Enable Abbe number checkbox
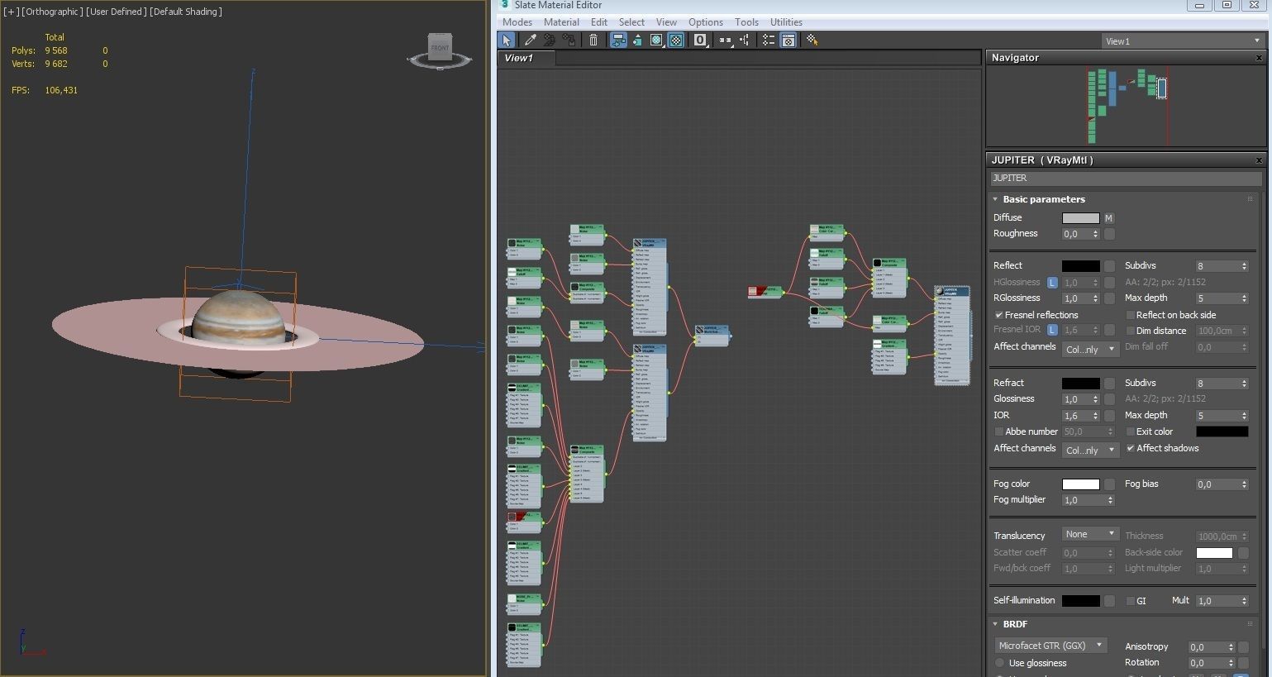This screenshot has width=1272, height=677. tap(999, 431)
